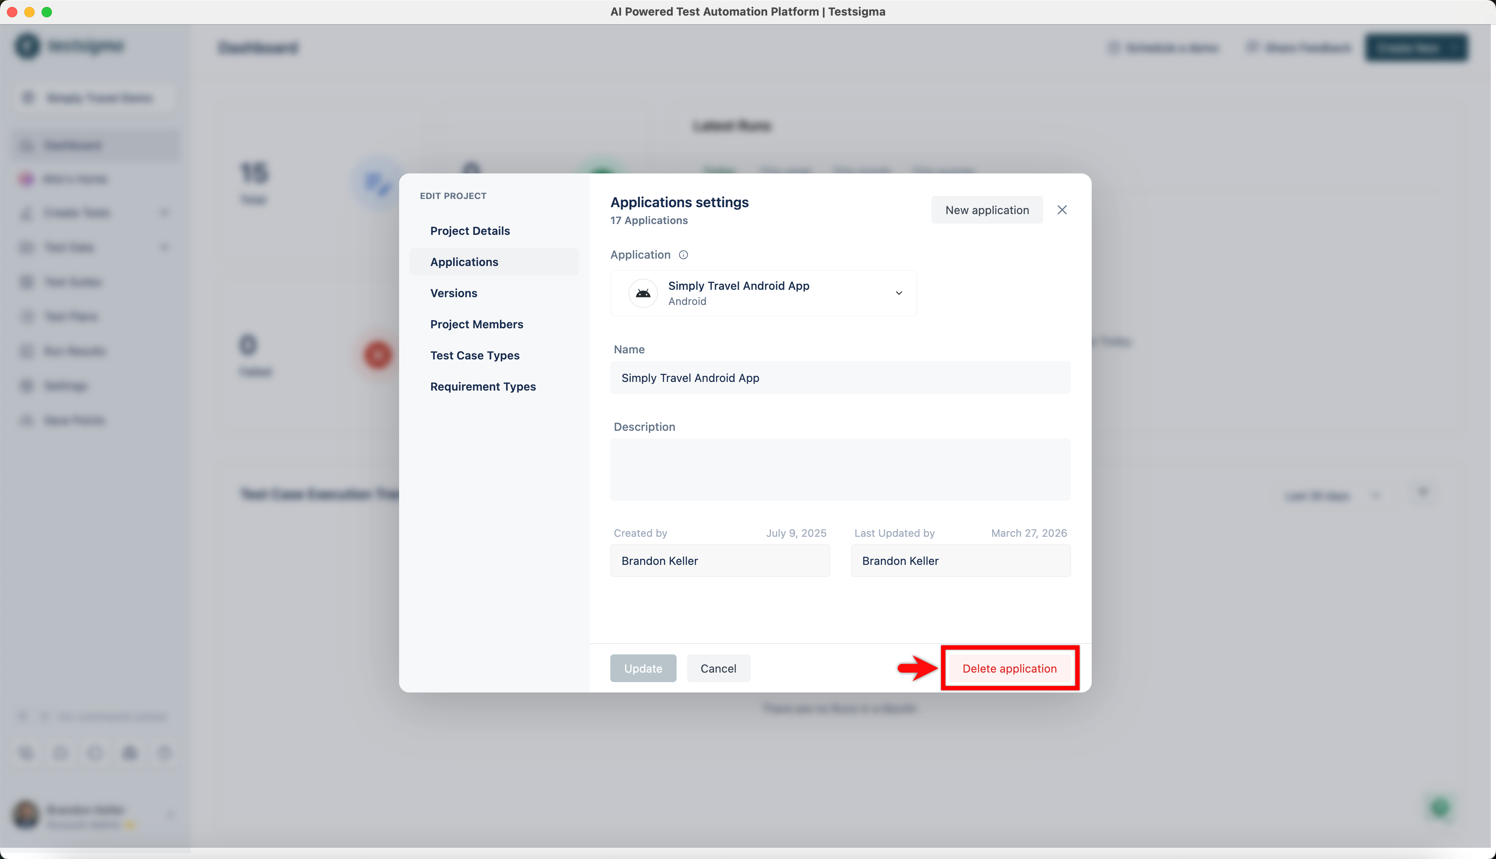Minimize the window with the yellow button
1496x859 pixels.
(29, 12)
